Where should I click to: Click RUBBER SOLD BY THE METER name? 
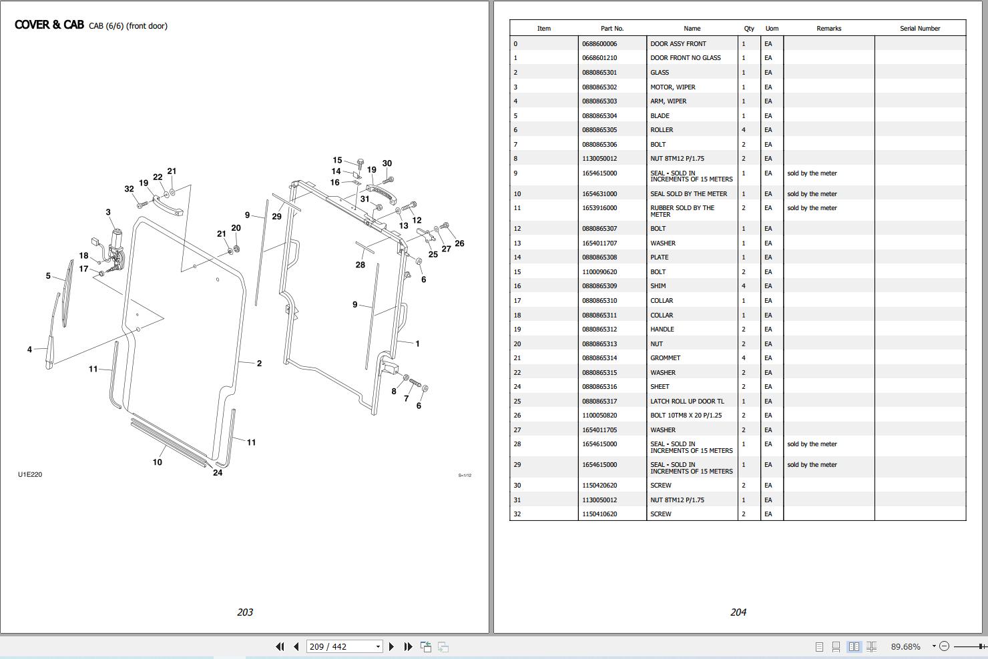coord(682,211)
